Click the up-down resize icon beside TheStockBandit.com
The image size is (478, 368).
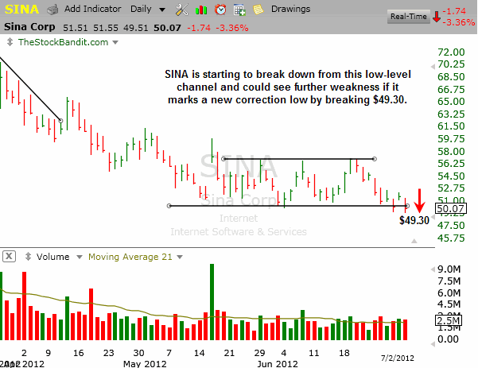[x=10, y=42]
